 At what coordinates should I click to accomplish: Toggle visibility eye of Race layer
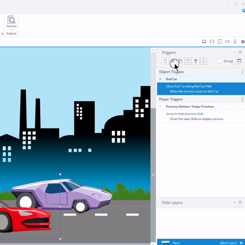click(241, 243)
